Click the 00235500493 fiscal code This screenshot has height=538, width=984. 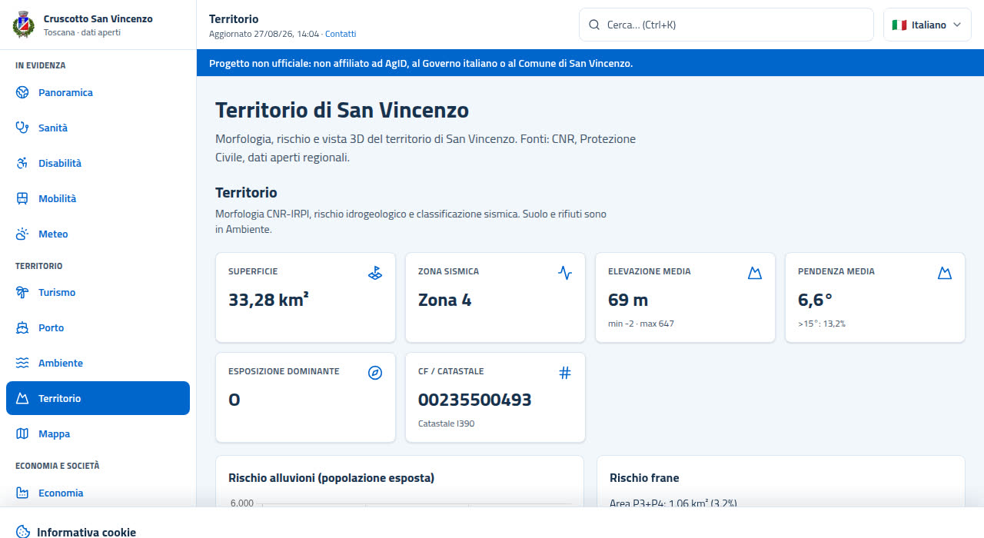[x=474, y=400]
